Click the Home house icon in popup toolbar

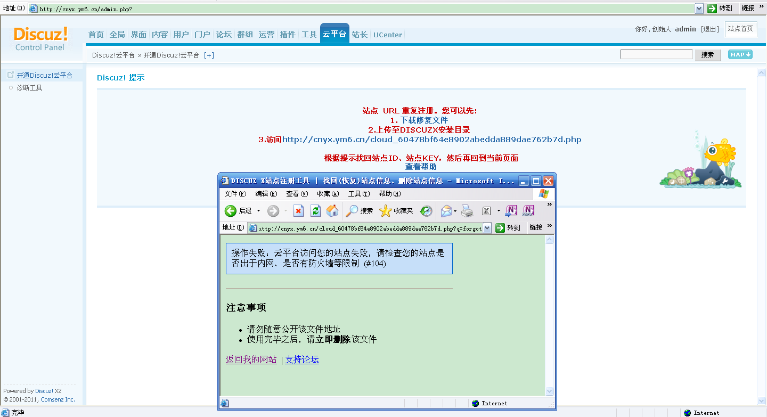pyautogui.click(x=332, y=211)
